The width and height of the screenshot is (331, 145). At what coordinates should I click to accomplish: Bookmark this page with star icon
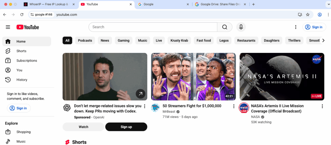pos(308,15)
